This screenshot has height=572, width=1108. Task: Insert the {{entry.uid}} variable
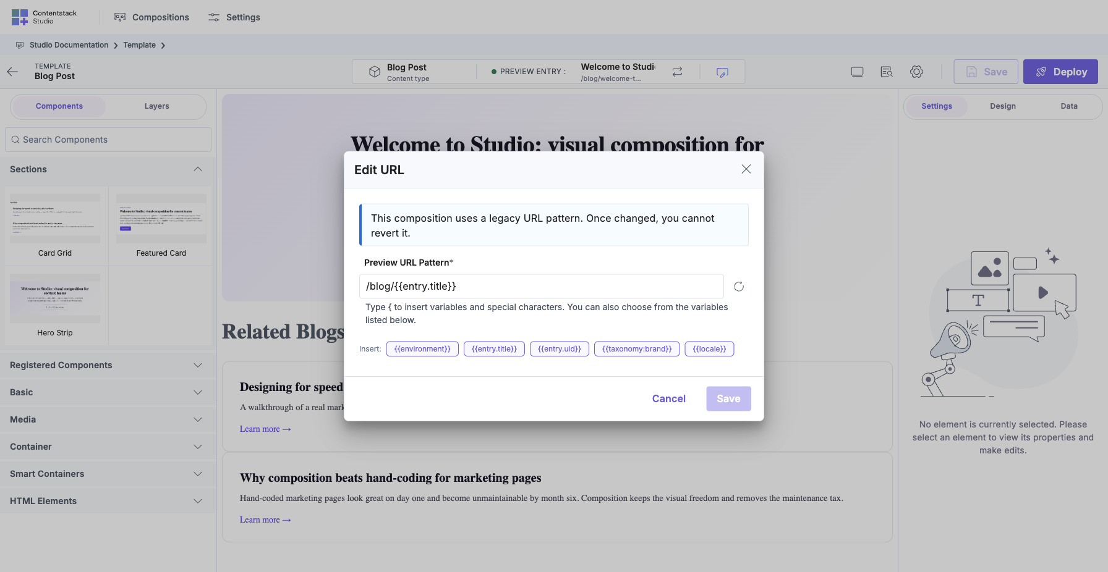click(560, 349)
